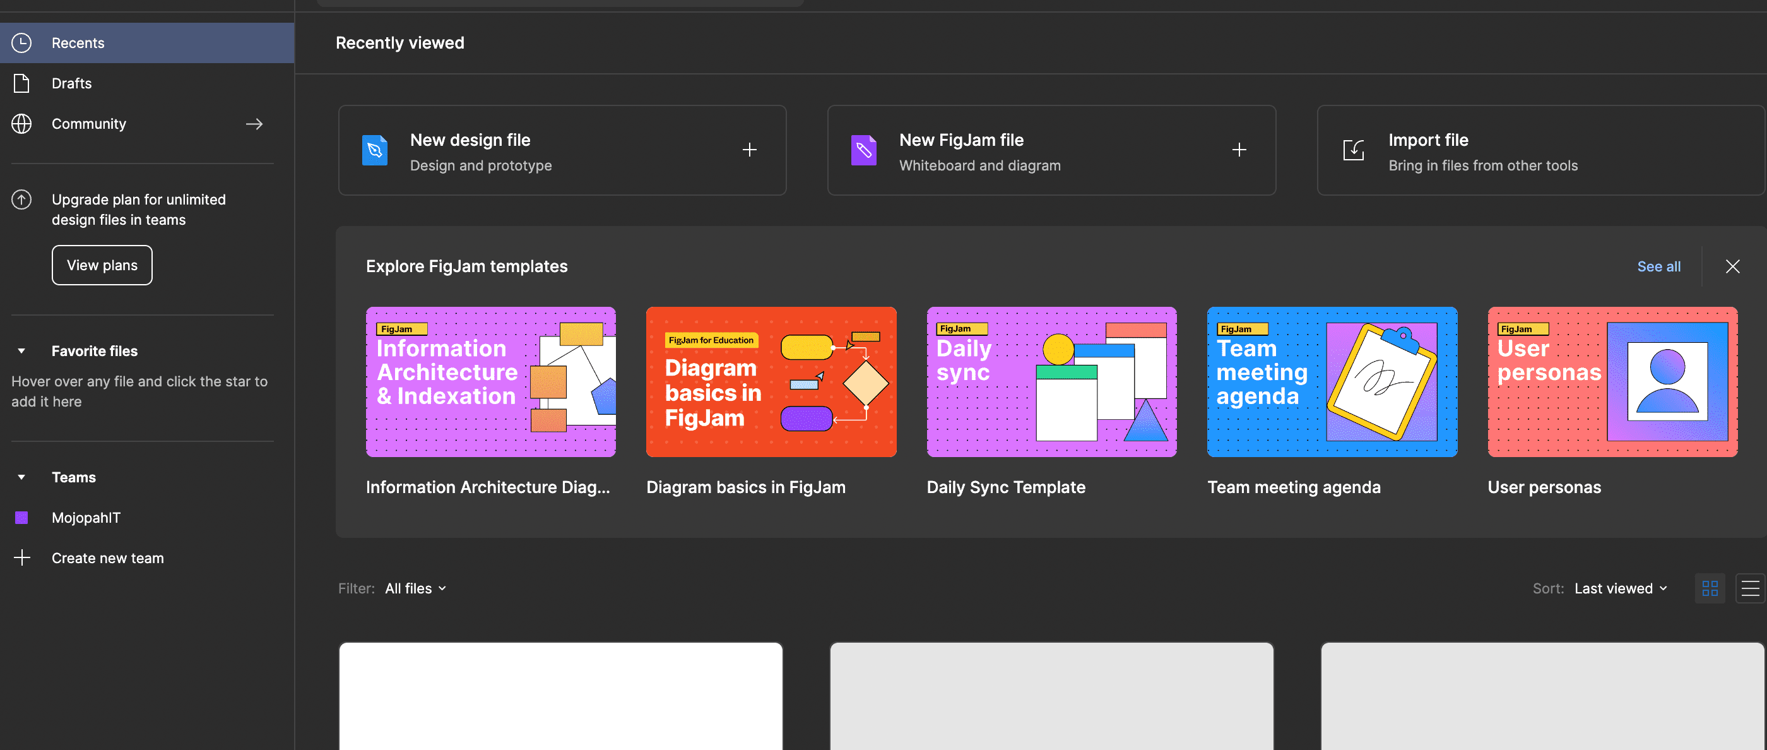Create a New design file
Screen dimensions: 1767x750
click(x=562, y=150)
